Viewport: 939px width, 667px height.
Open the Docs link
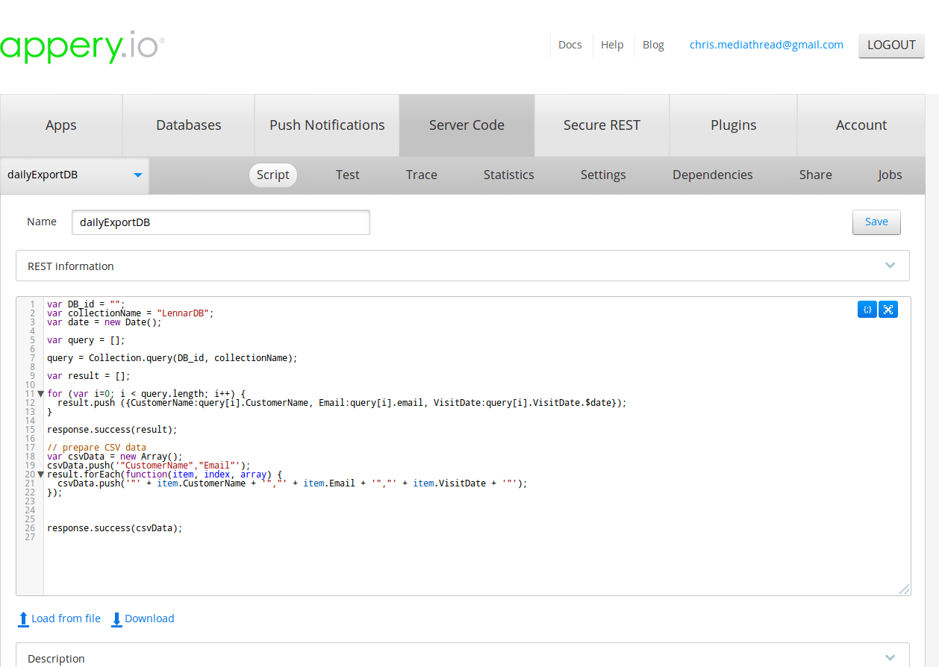(570, 45)
